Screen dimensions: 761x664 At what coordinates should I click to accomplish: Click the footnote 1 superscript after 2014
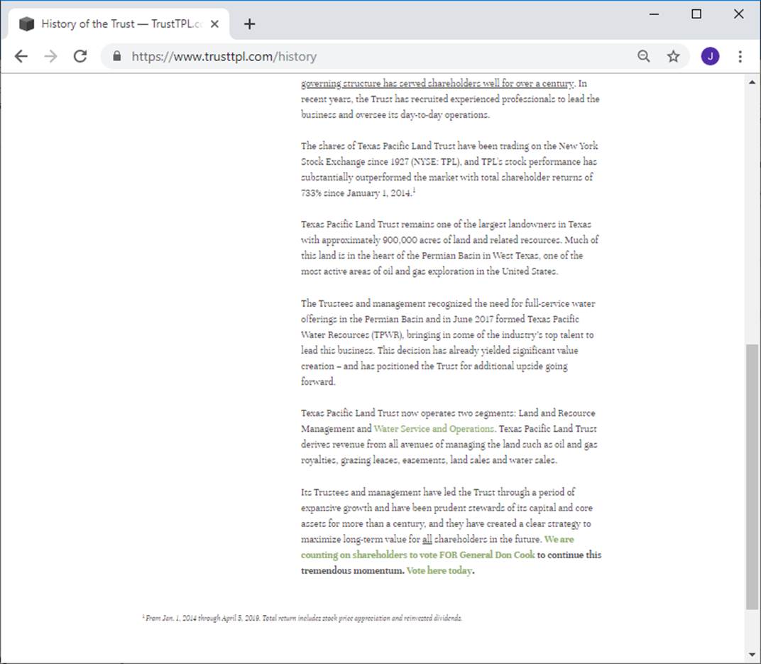414,190
